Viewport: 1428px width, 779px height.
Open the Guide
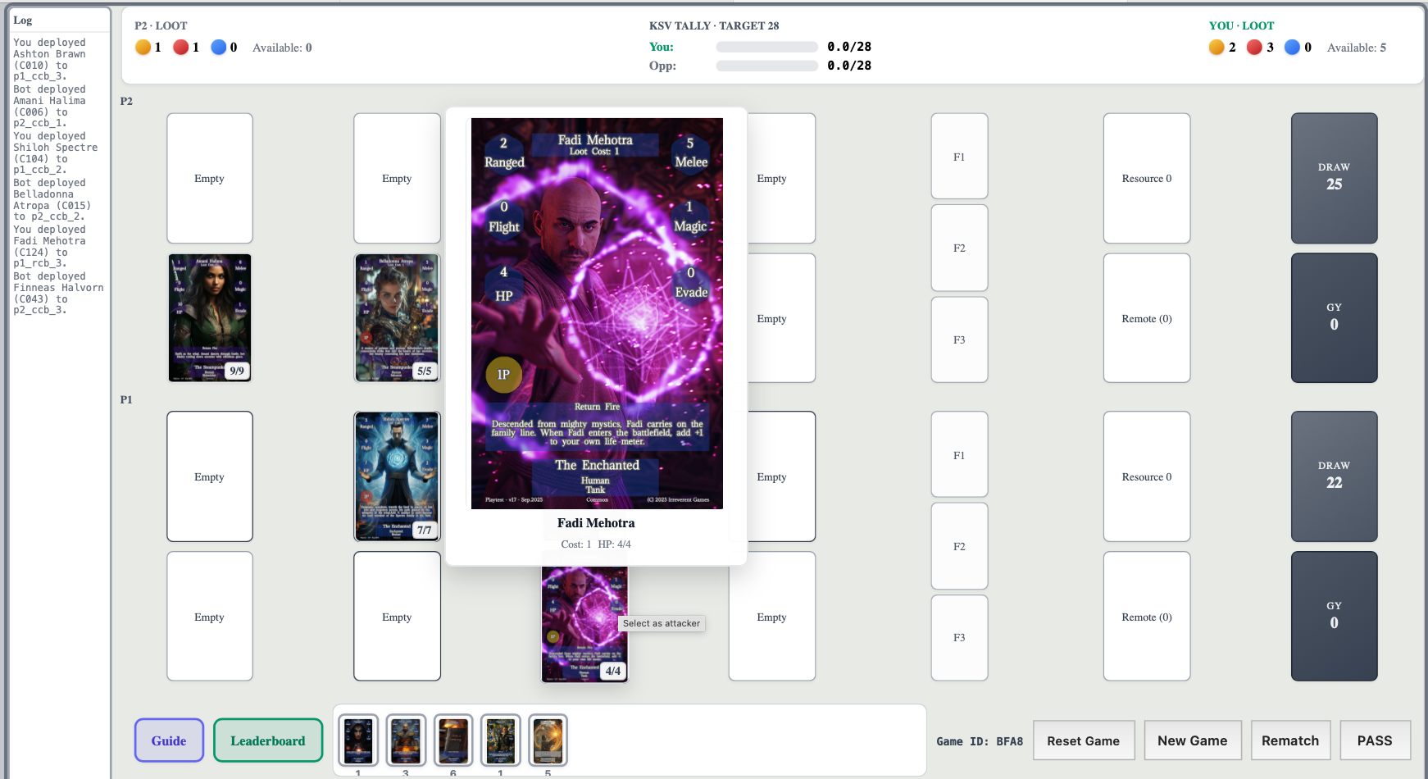tap(169, 740)
